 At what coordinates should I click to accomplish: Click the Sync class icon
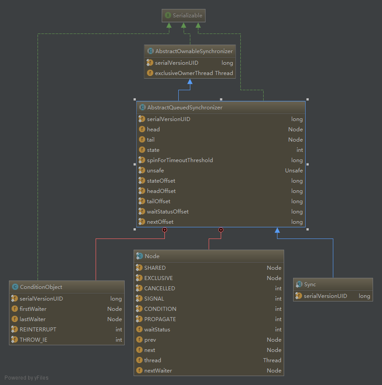pyautogui.click(x=299, y=284)
